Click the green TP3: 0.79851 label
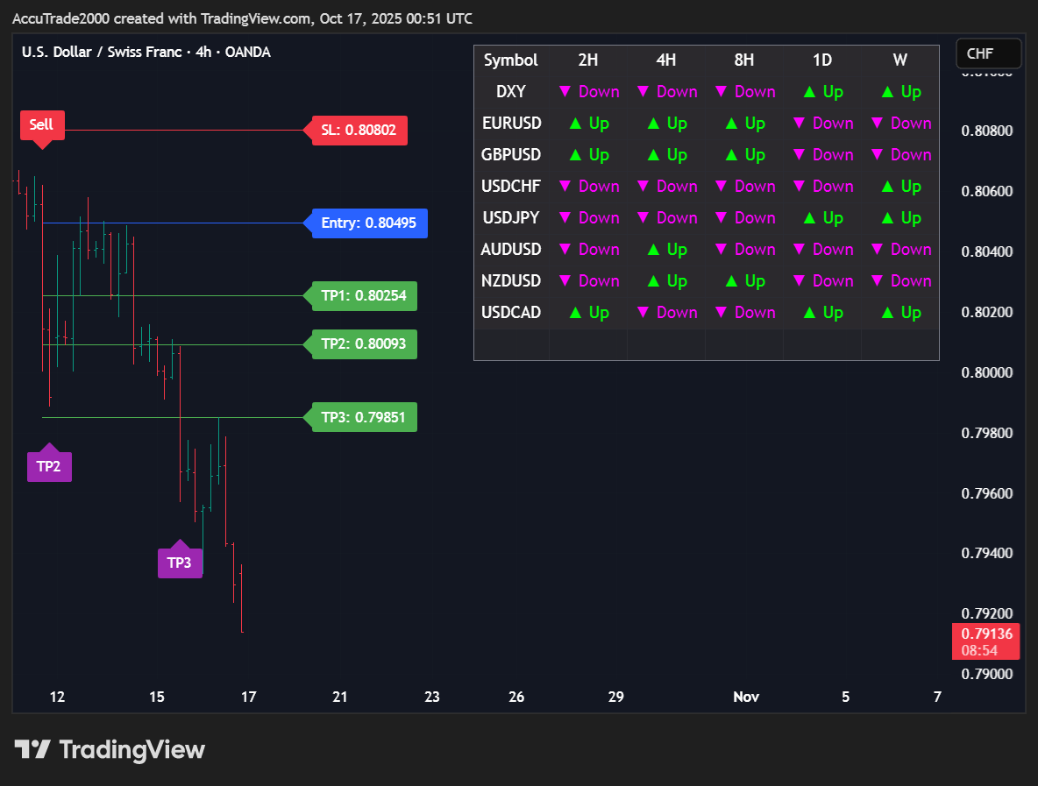This screenshot has height=786, width=1038. tap(363, 417)
